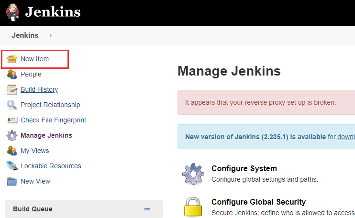Click the Jenkins butler logo icon
The width and height of the screenshot is (355, 218).
[x=12, y=12]
